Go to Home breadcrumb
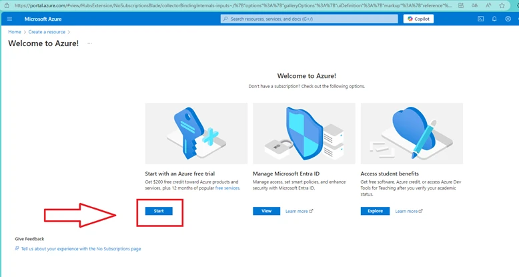 click(x=15, y=32)
